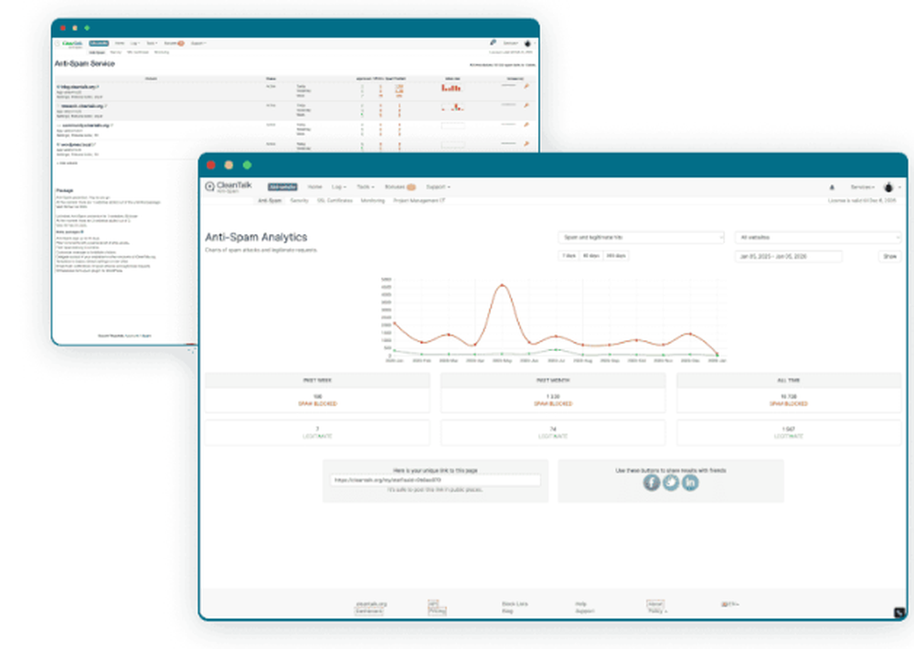This screenshot has height=649, width=914.
Task: Open the user avatar profile icon
Action: (887, 186)
